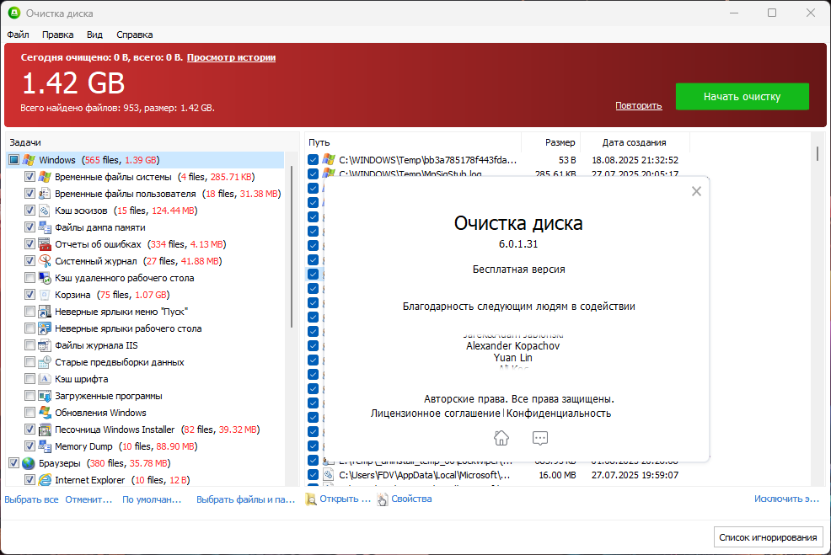Click the Корзина recycle bin icon
Viewport: 831px width, 555px height.
(x=45, y=295)
